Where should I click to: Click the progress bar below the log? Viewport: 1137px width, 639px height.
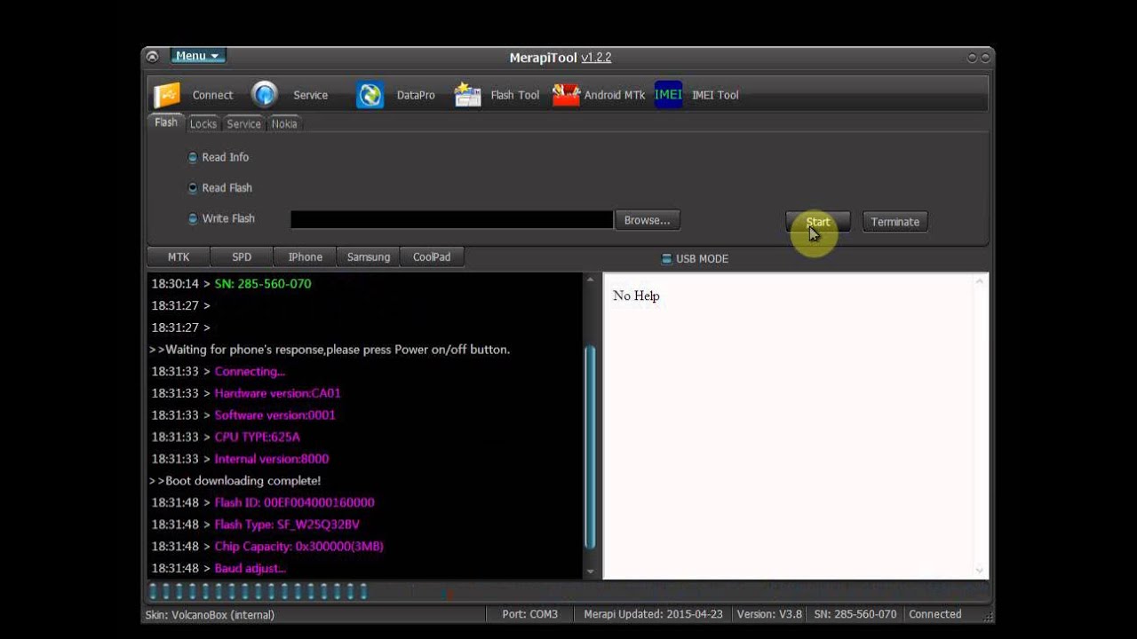point(567,592)
